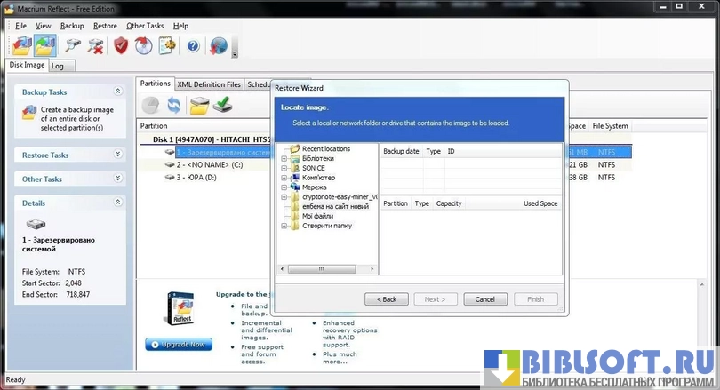Click the drive with green checkmark icon
Viewport: 720px width, 390px height.
click(x=223, y=106)
